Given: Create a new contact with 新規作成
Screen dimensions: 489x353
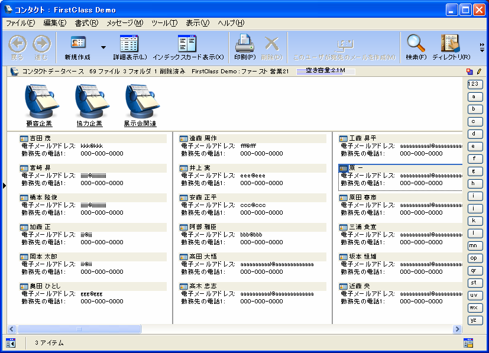Looking at the screenshot, I should [77, 48].
